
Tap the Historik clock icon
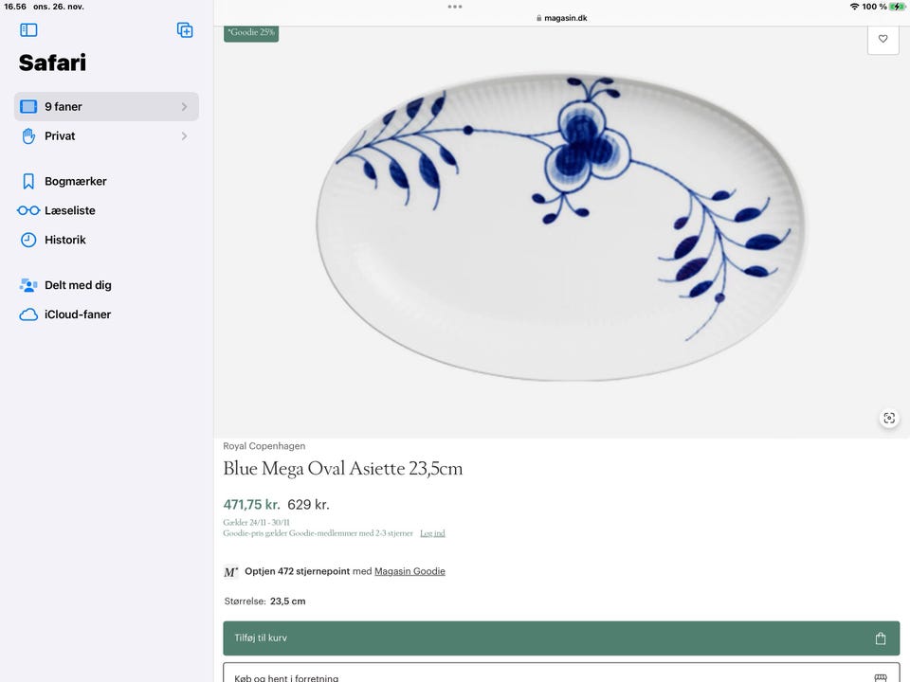click(x=28, y=240)
